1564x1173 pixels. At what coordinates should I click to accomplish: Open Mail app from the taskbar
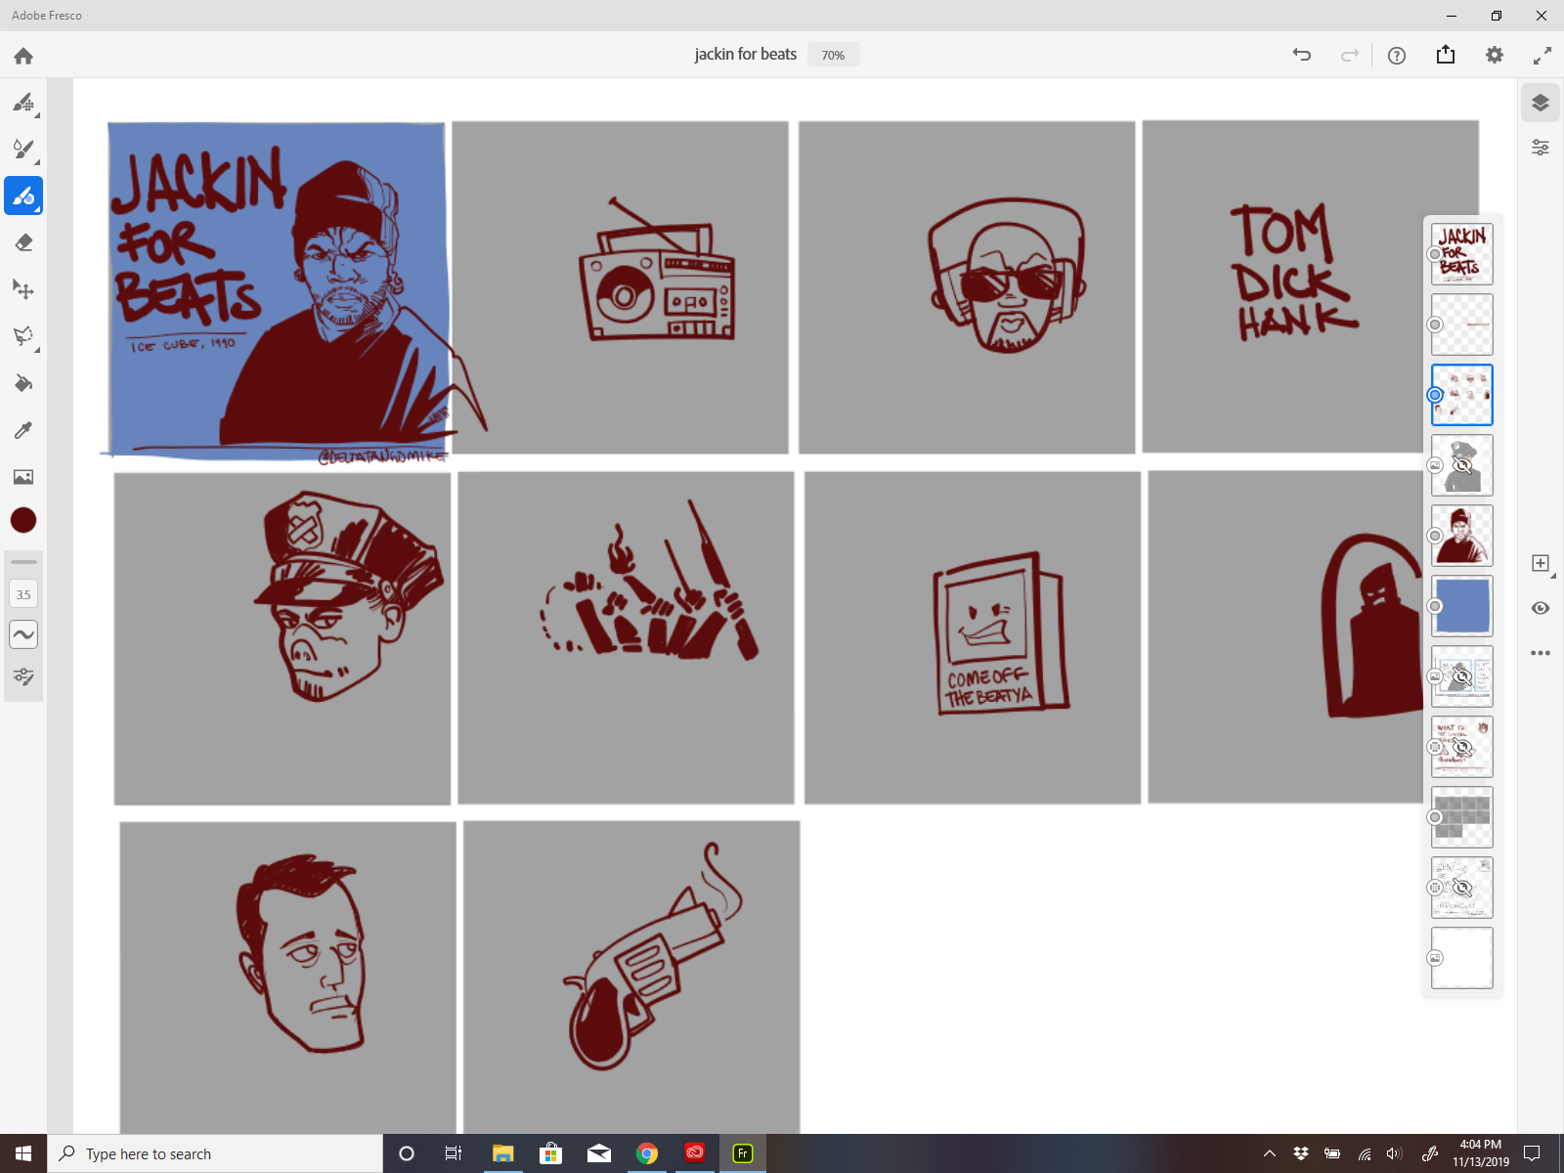tap(598, 1153)
